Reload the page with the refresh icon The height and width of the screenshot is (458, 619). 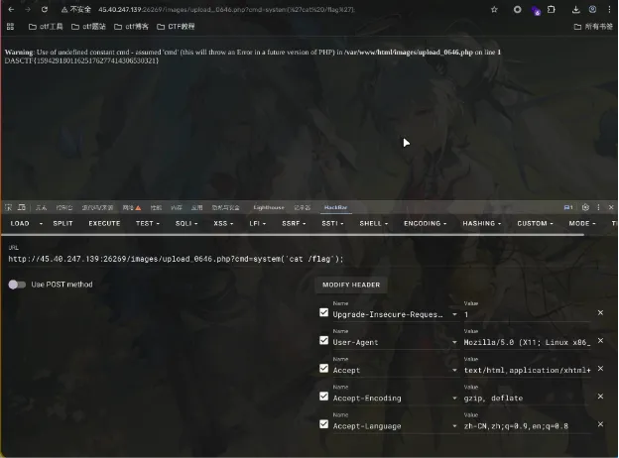click(45, 10)
